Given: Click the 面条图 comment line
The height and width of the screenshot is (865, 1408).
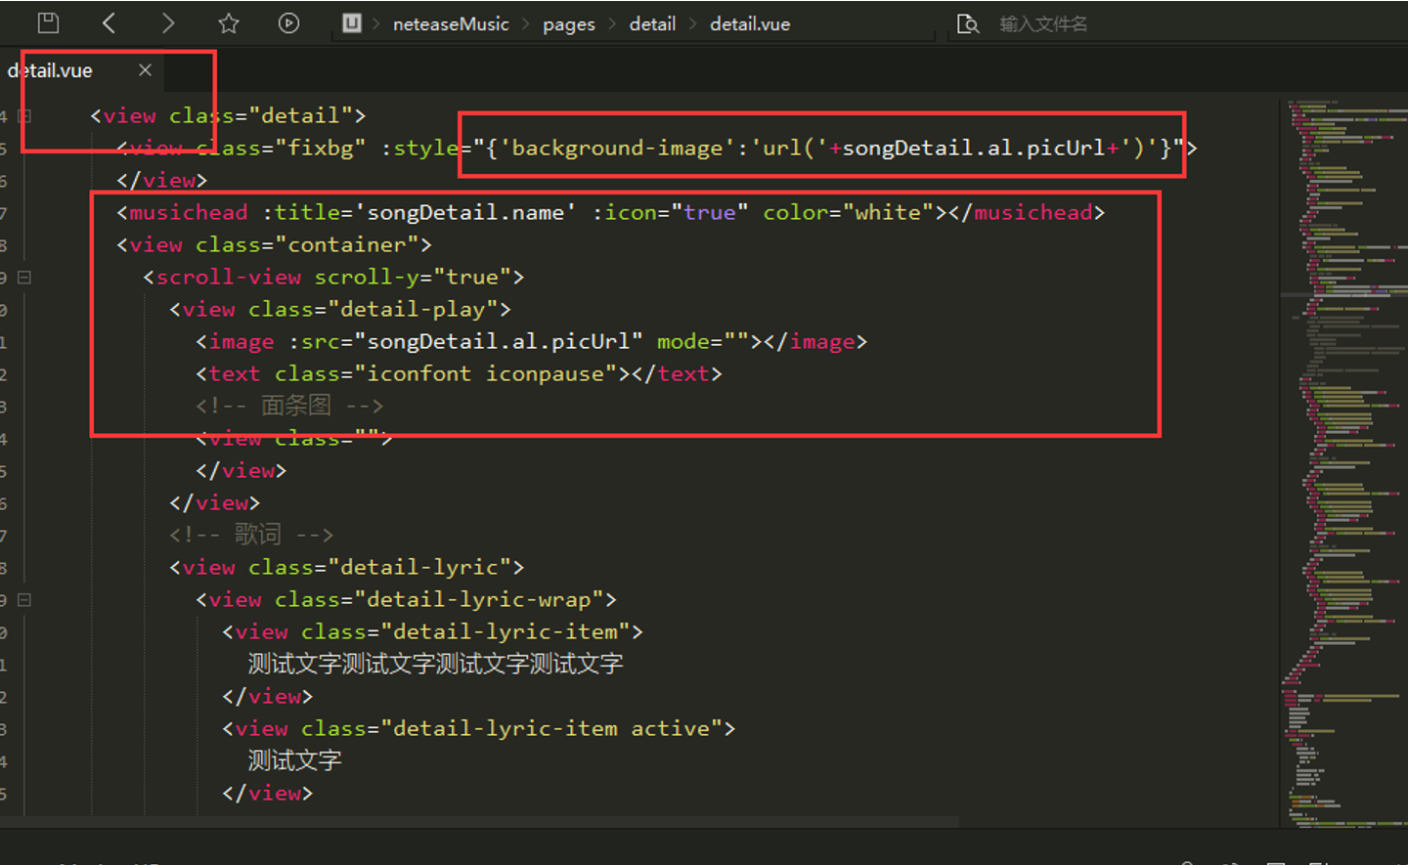Looking at the screenshot, I should (289, 406).
